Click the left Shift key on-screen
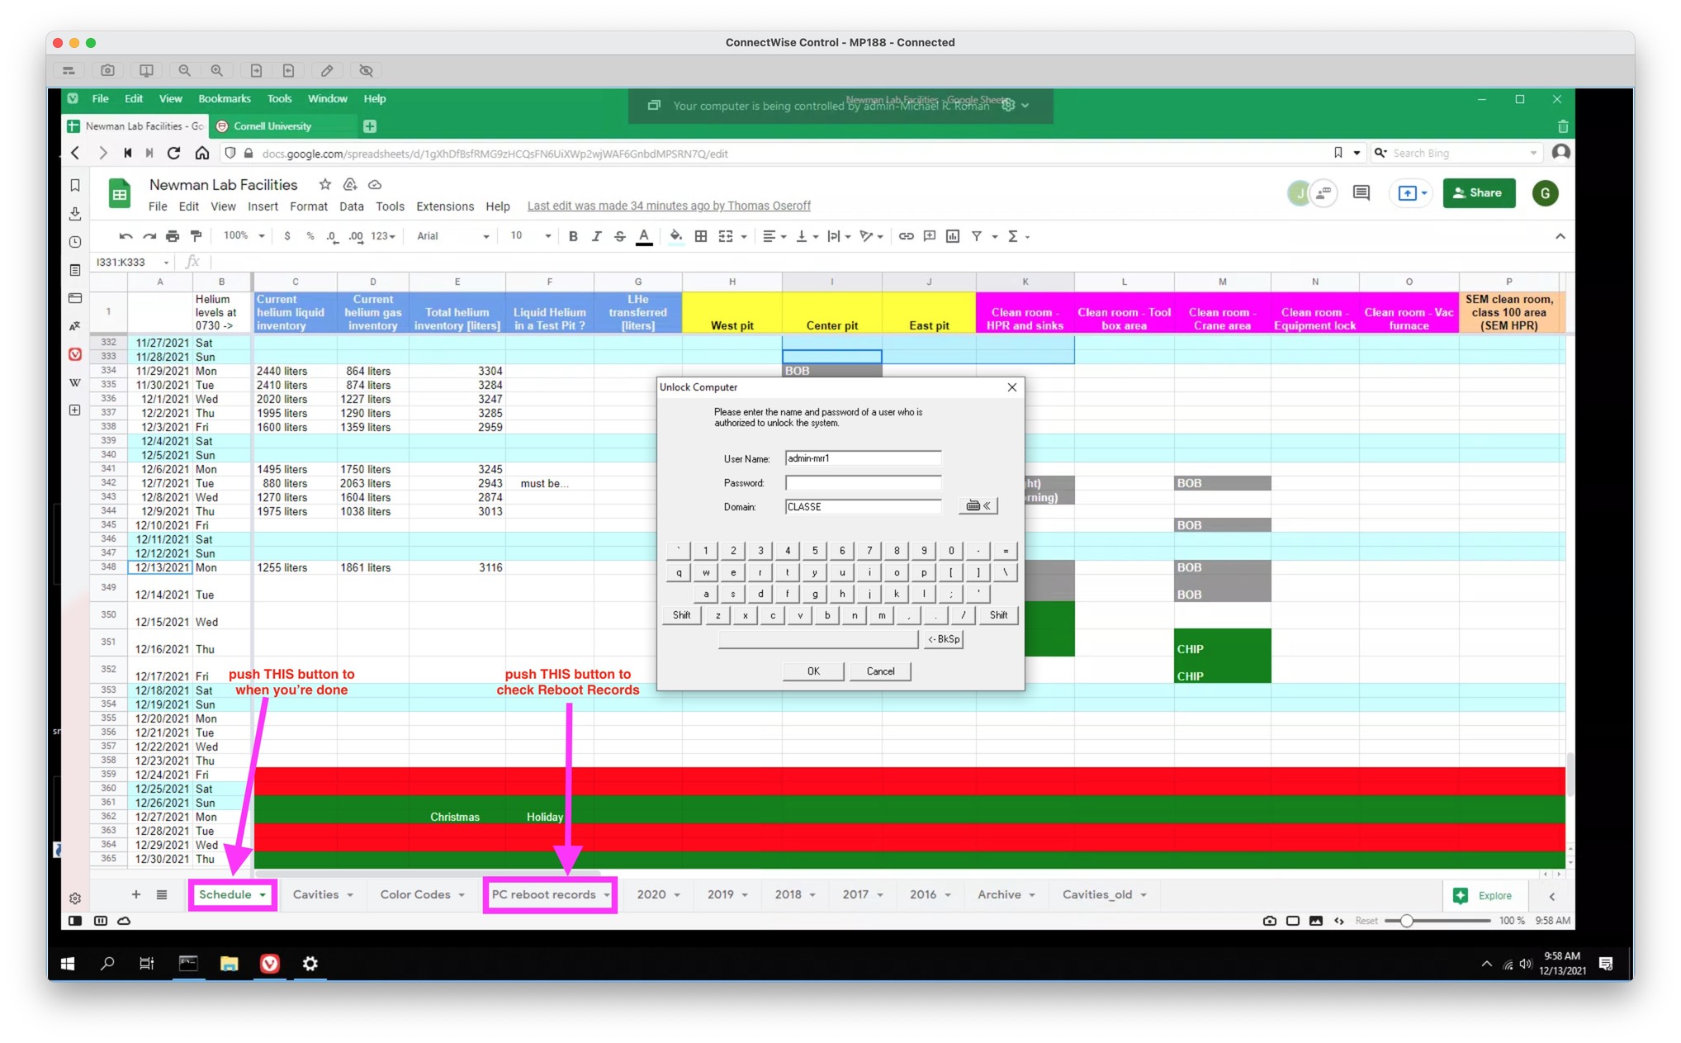Screen dimensions: 1681x1043 (x=682, y=615)
